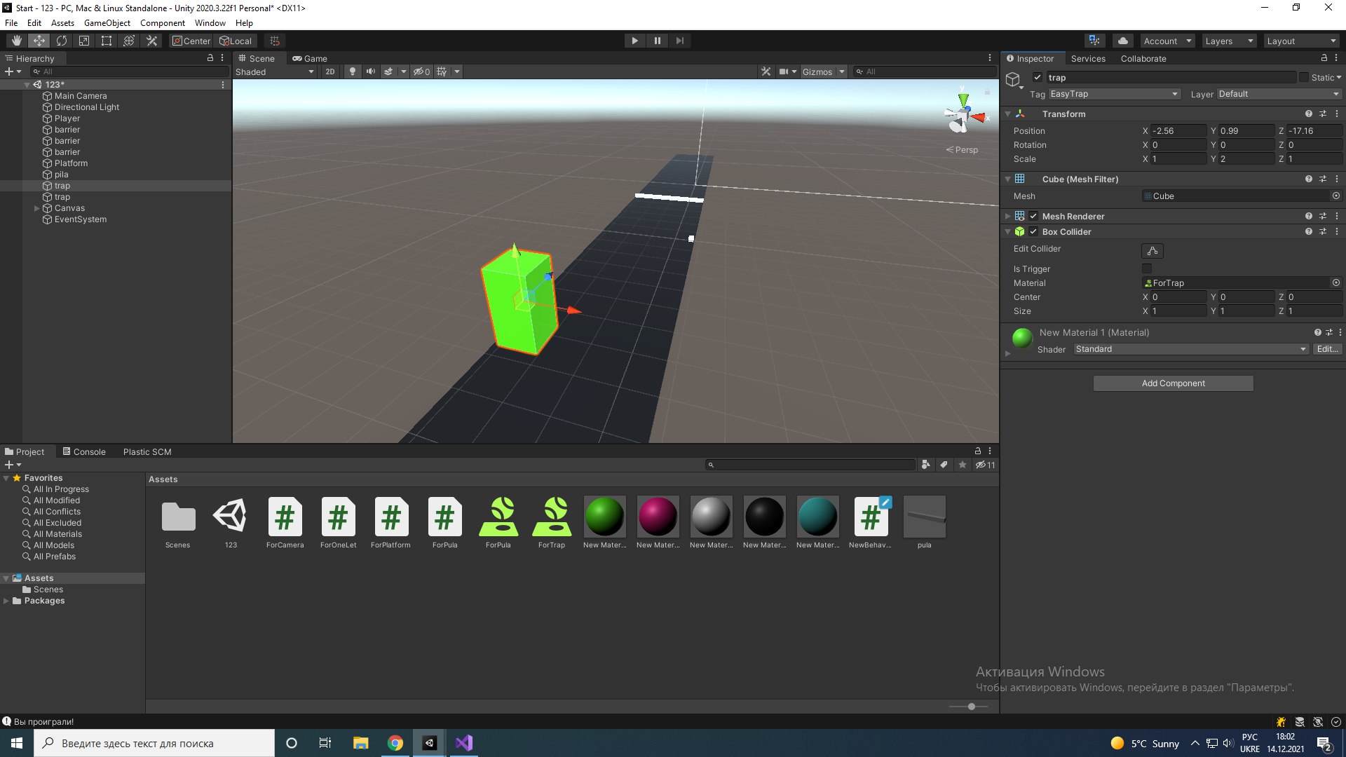
Task: Select the Rect Transform tool
Action: click(107, 41)
